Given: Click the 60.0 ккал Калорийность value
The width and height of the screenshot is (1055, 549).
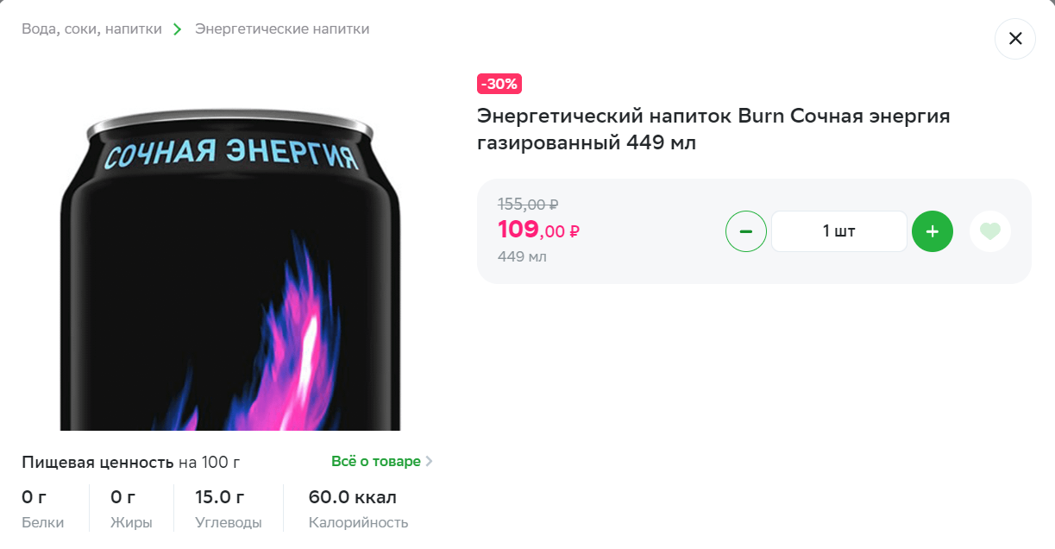Looking at the screenshot, I should click(353, 497).
